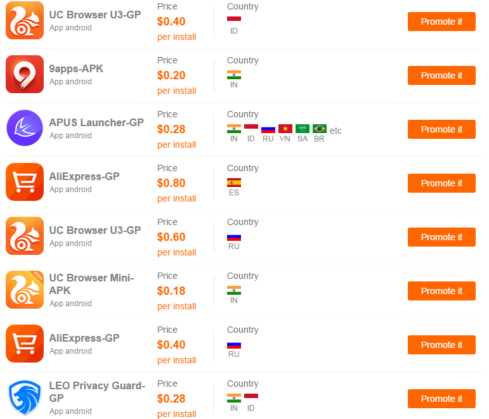Promote the APUS Launcher-GP offer
Viewport: 489px width, 419px height.
click(x=441, y=129)
